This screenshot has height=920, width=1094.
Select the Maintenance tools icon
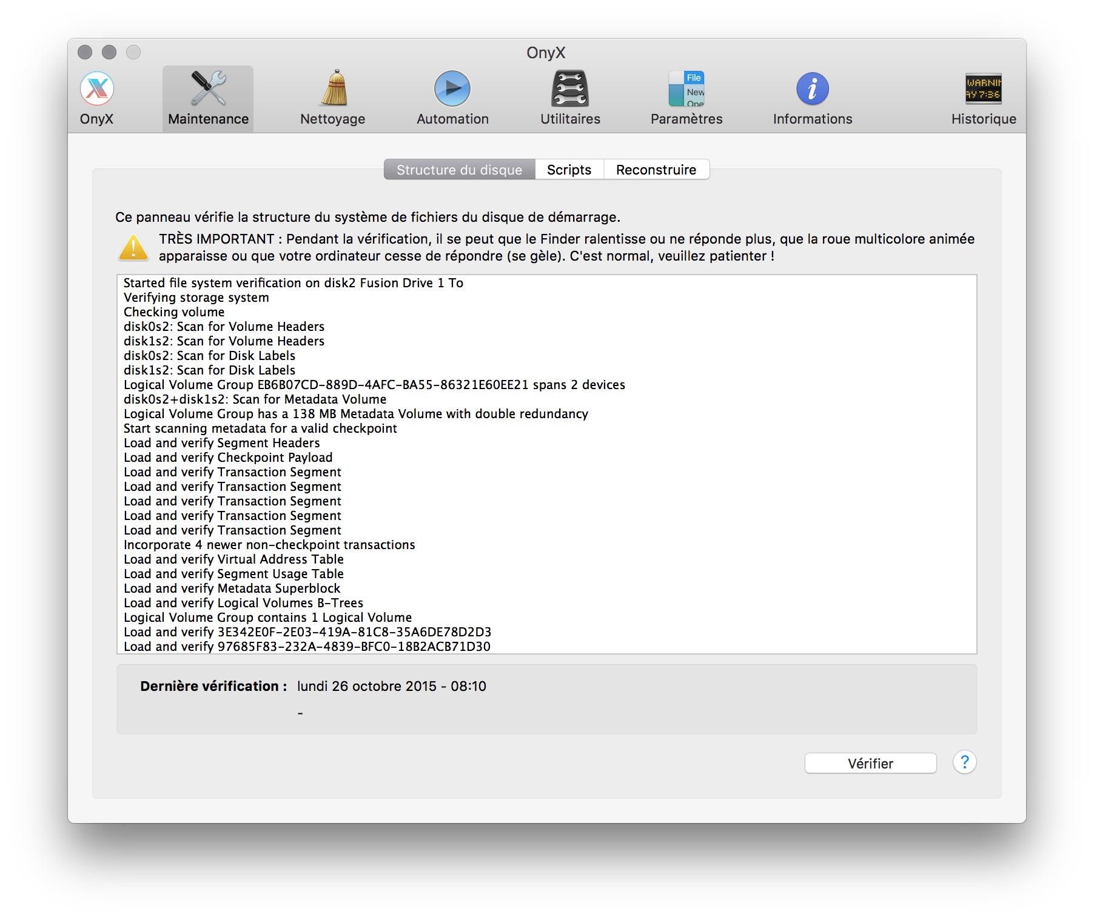pos(208,89)
